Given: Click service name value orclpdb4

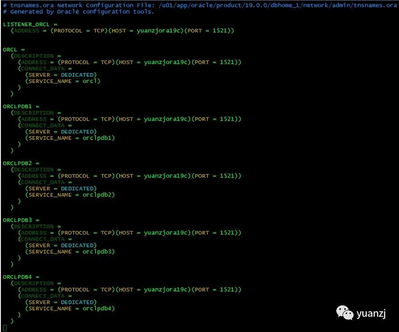Looking at the screenshot, I should click(x=97, y=309).
